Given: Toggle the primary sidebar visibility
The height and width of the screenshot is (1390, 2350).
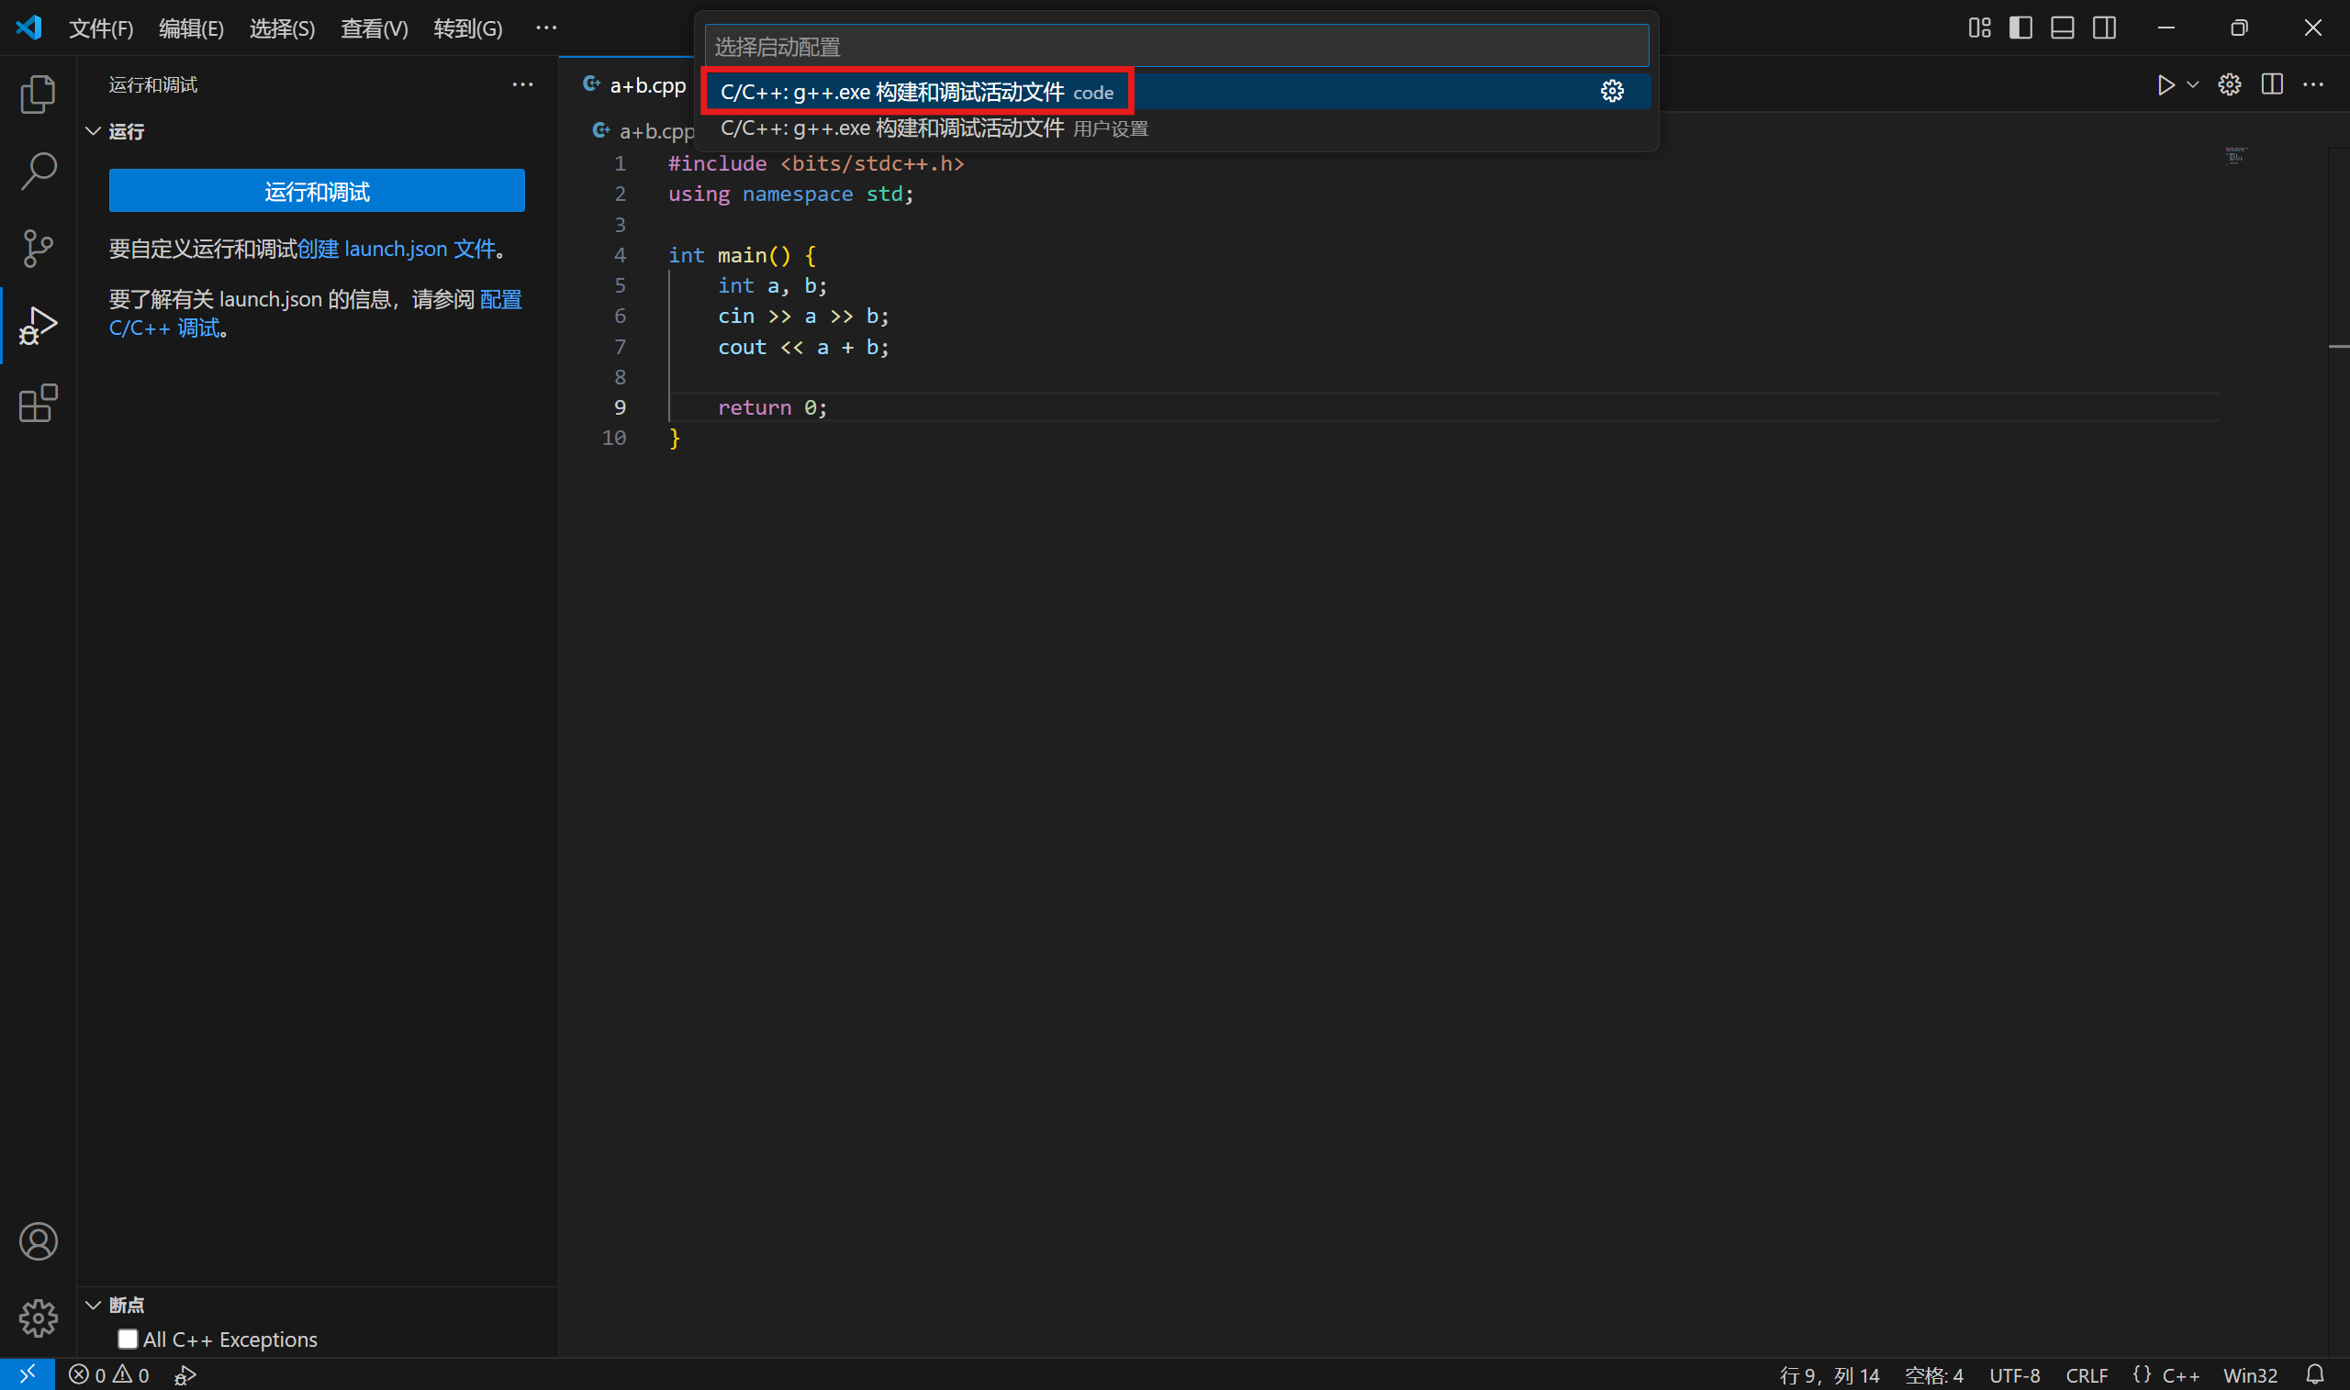Looking at the screenshot, I should click(2020, 28).
